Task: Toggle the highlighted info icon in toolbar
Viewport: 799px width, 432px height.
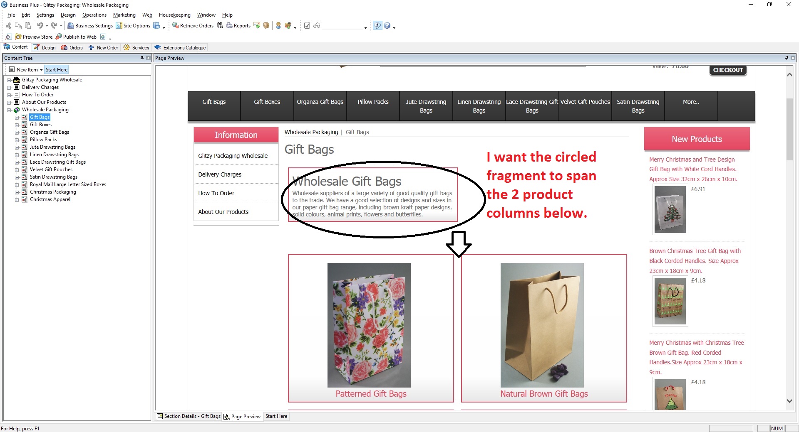Action: pyautogui.click(x=377, y=26)
